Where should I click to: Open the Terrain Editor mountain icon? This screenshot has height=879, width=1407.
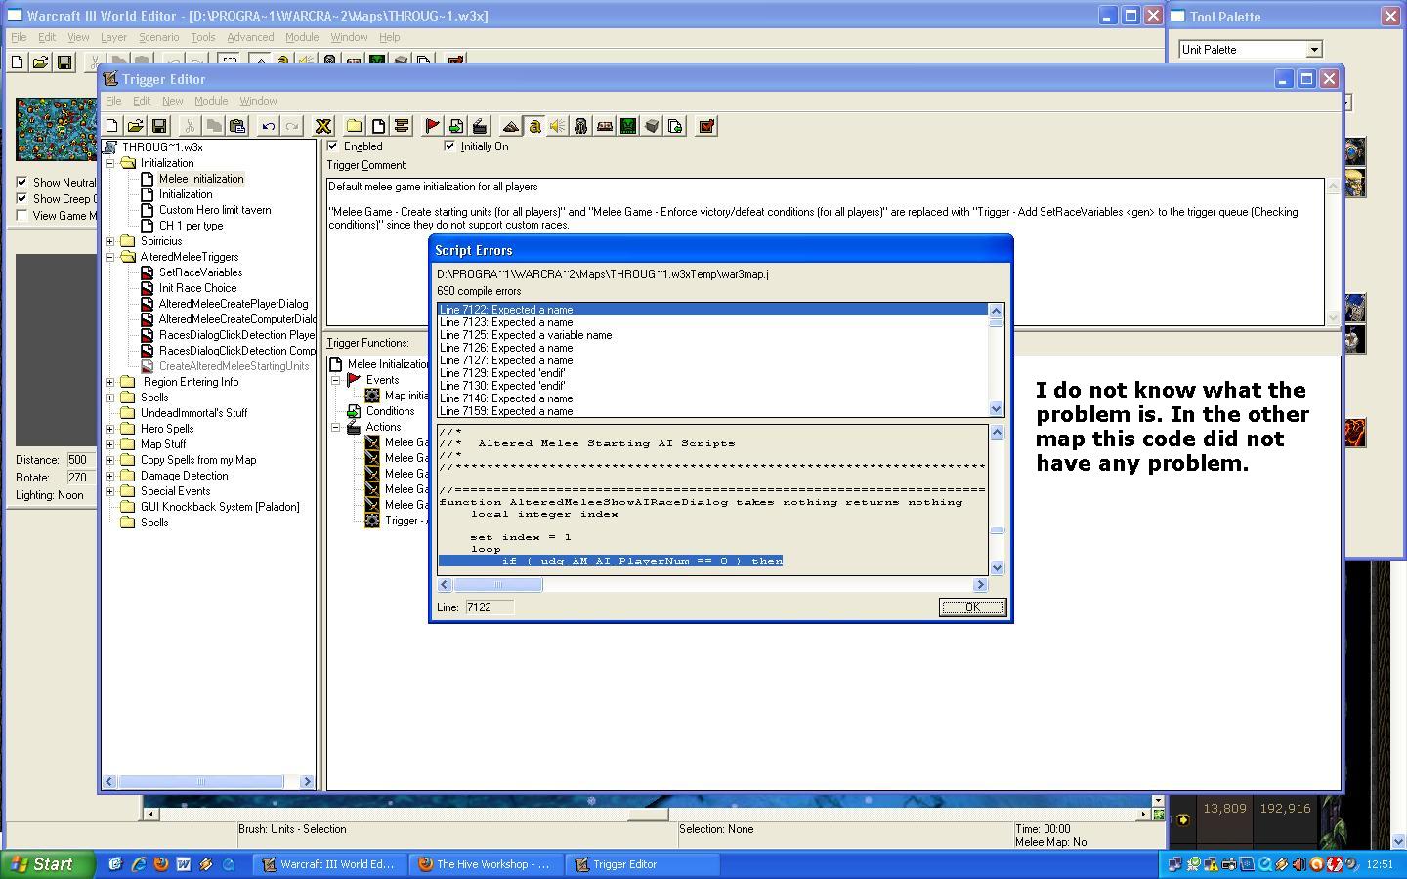[510, 126]
